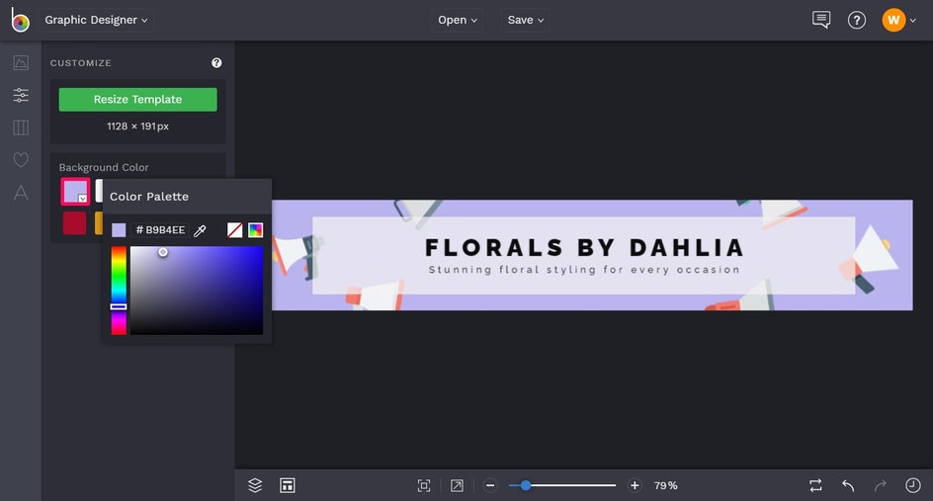Click the Background Color label
This screenshot has height=501, width=933.
(104, 167)
